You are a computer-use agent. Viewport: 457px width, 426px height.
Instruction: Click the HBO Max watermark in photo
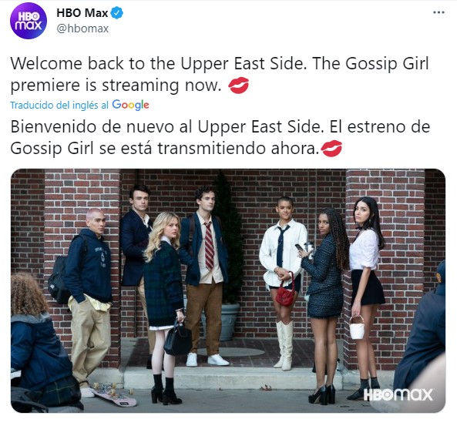398,395
